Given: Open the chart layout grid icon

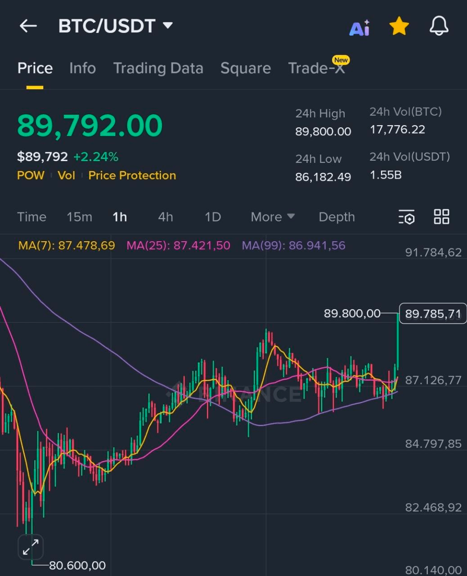Looking at the screenshot, I should tap(441, 216).
